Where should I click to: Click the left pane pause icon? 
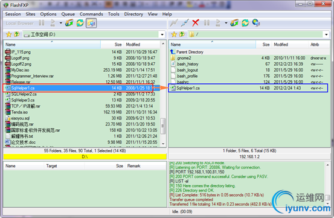click(x=42, y=23)
